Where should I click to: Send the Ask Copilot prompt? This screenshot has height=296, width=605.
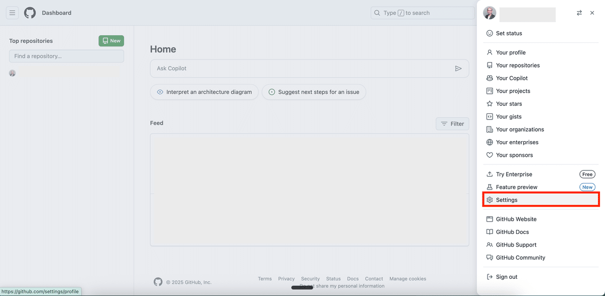(458, 69)
